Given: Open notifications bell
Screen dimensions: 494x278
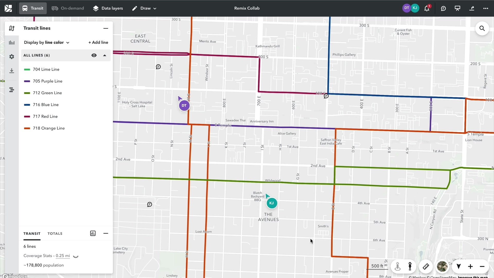Looking at the screenshot, I should click(427, 8).
